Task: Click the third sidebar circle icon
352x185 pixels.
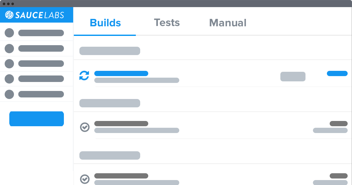Action: point(9,63)
